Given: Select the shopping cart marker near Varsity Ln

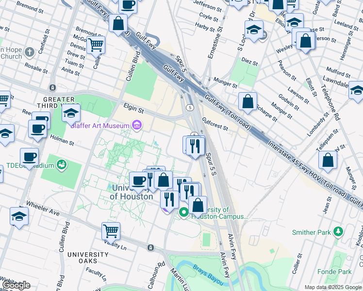Looking at the screenshot, I should pyautogui.click(x=111, y=231).
